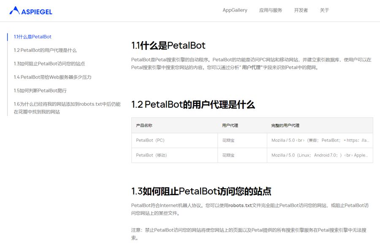The height and width of the screenshot is (246, 380).
Task: Go to the 关于 page
Action: click(x=324, y=10)
